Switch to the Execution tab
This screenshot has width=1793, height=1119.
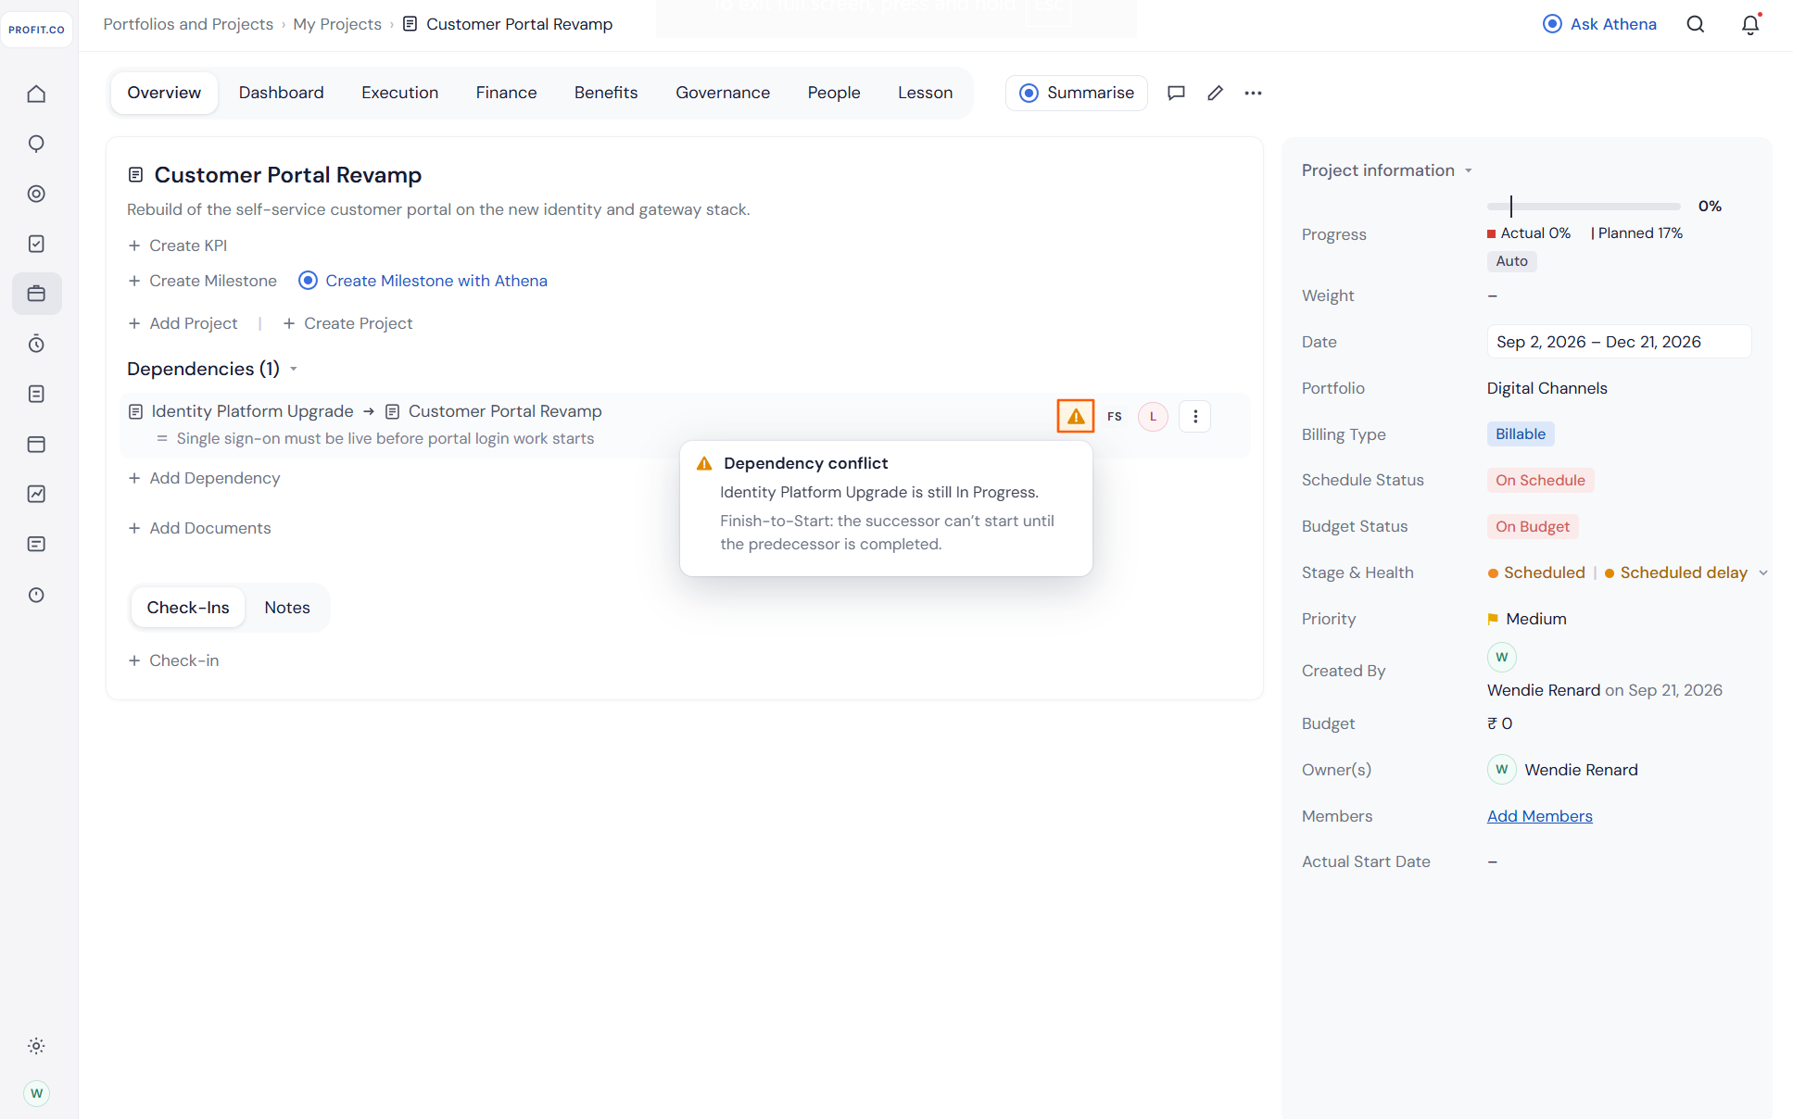click(x=399, y=93)
